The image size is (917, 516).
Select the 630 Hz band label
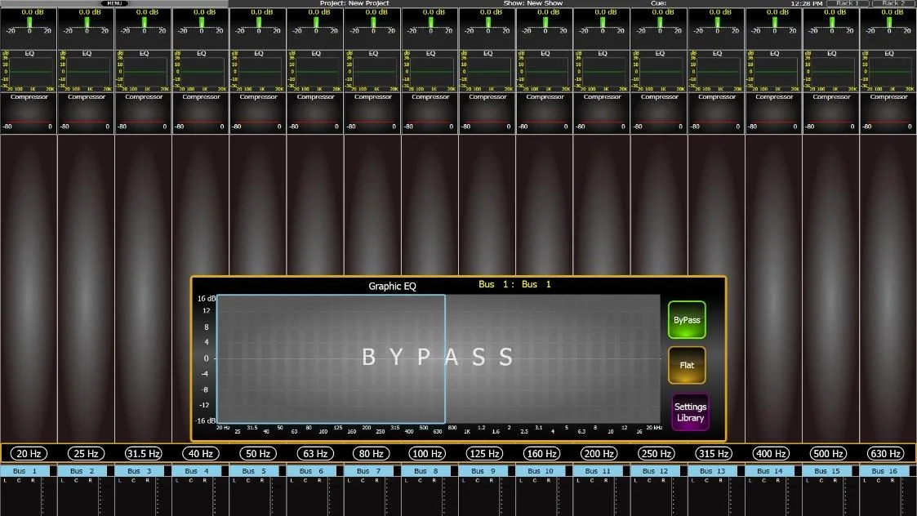click(x=886, y=453)
